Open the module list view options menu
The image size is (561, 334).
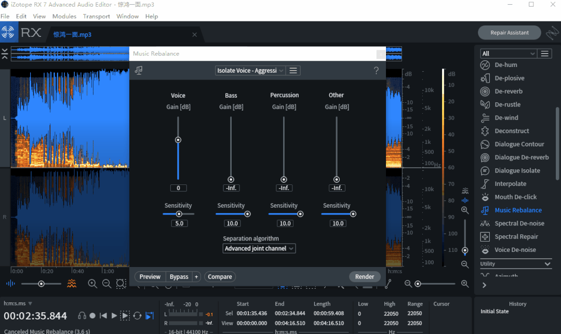(x=544, y=54)
